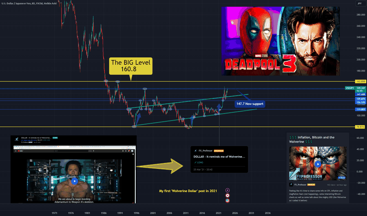
Task: Select the 79.870 yellow price label
Action: (361, 127)
